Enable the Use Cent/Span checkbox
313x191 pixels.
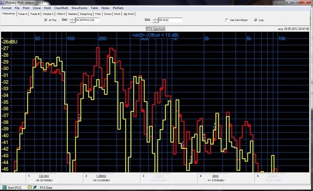(227, 20)
